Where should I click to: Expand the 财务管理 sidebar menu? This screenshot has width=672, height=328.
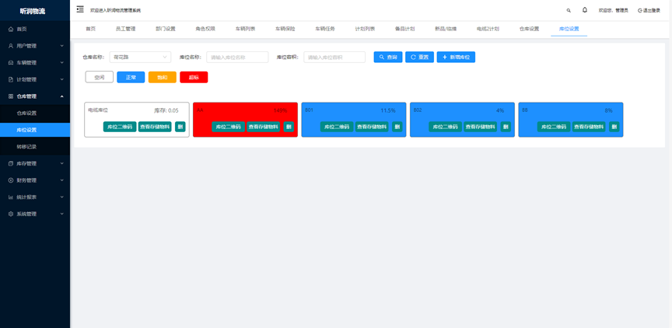point(35,180)
